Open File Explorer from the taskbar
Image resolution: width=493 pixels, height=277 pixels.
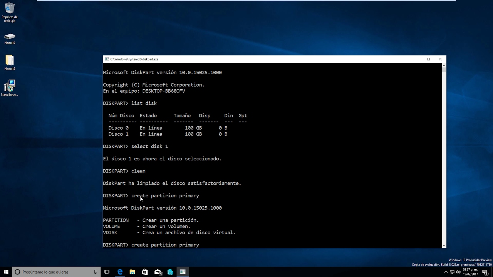pyautogui.click(x=132, y=272)
